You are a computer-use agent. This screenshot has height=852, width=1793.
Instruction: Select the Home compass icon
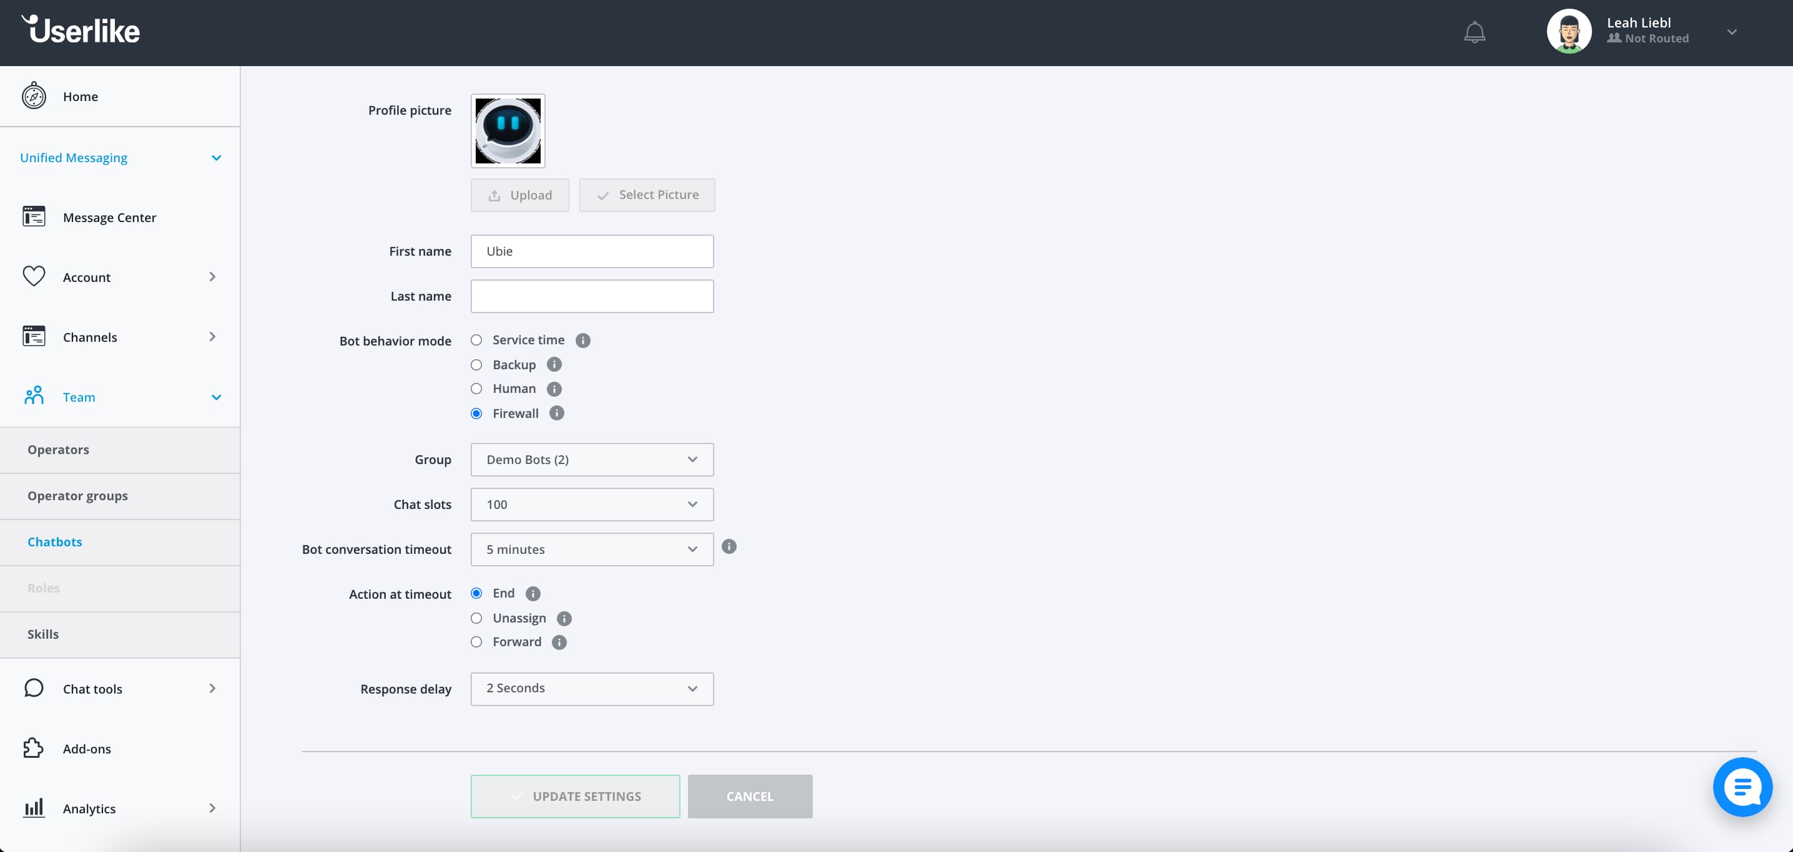tap(34, 96)
